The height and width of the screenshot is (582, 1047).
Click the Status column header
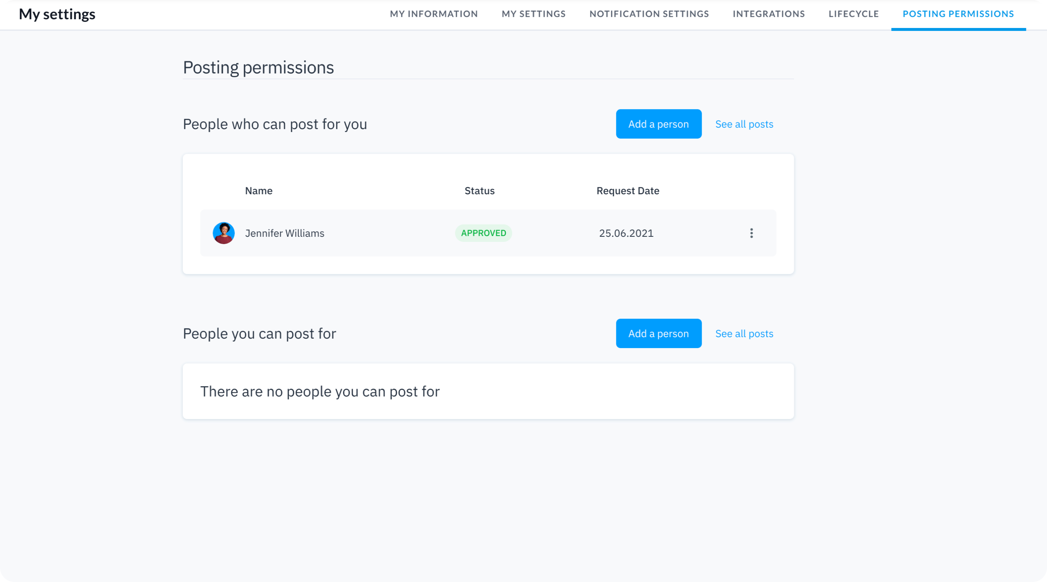coord(479,191)
